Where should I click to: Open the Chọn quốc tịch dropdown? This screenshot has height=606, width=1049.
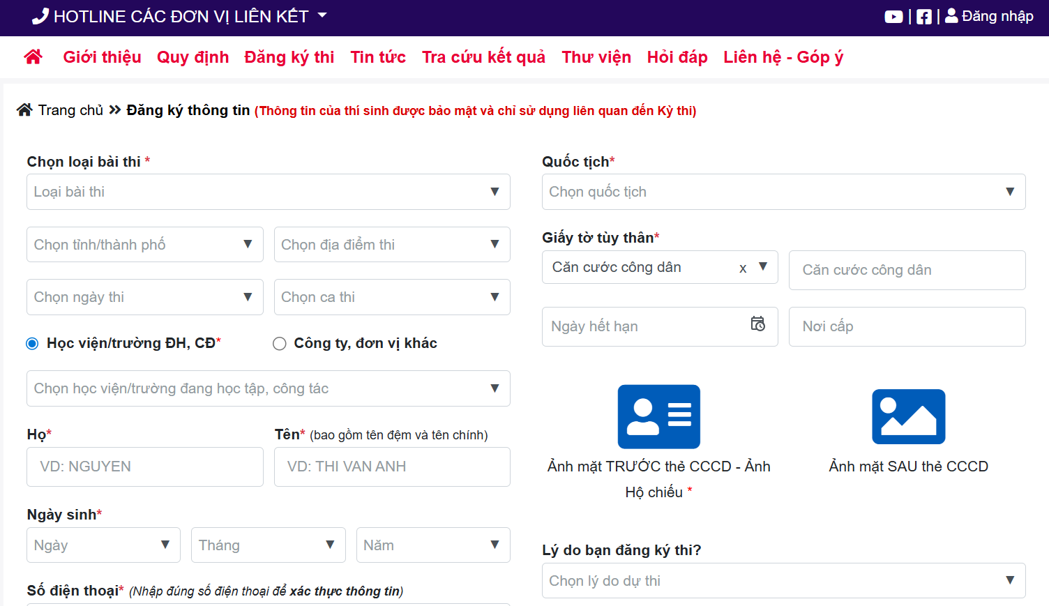point(783,192)
